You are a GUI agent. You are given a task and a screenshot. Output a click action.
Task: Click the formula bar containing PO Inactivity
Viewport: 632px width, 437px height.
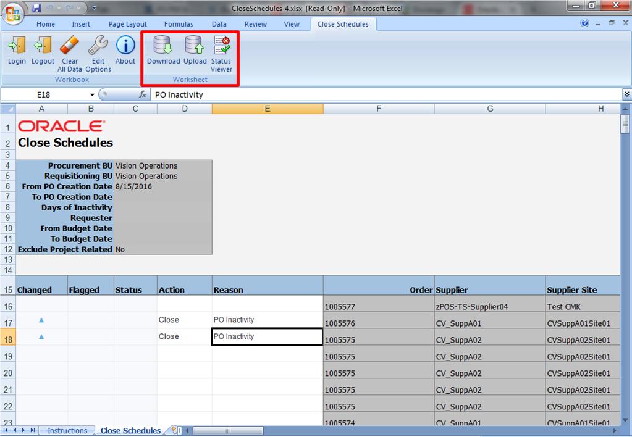(x=386, y=94)
